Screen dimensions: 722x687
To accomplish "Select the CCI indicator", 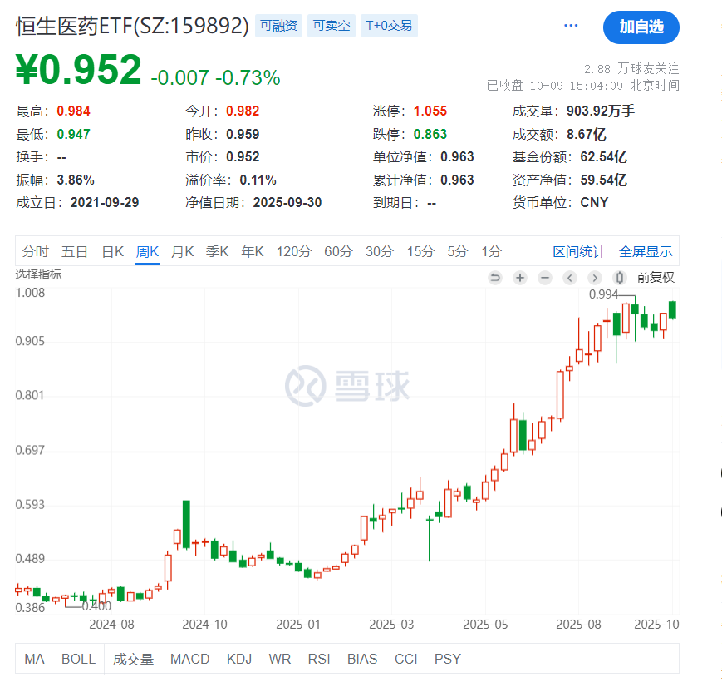I will [x=405, y=659].
